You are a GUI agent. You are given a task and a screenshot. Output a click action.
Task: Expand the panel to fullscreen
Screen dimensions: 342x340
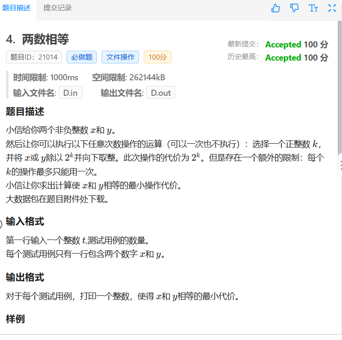click(x=332, y=8)
